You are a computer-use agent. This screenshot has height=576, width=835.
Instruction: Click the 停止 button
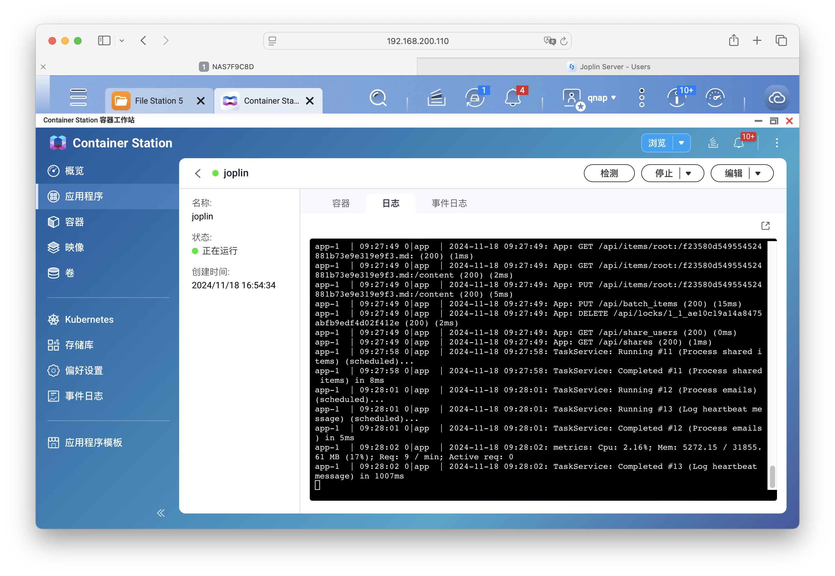[x=664, y=174]
